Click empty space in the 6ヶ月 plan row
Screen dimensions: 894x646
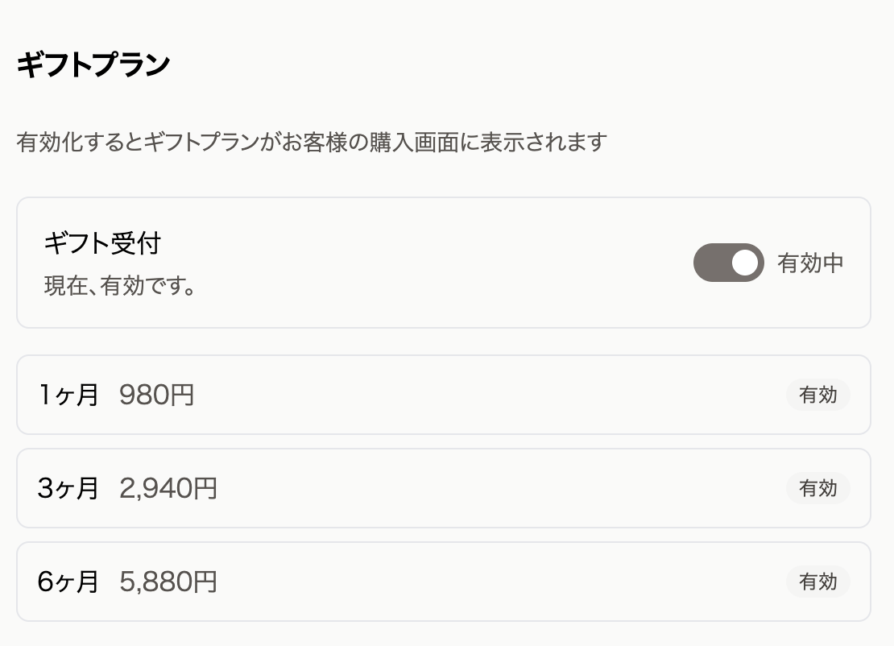click(x=483, y=582)
